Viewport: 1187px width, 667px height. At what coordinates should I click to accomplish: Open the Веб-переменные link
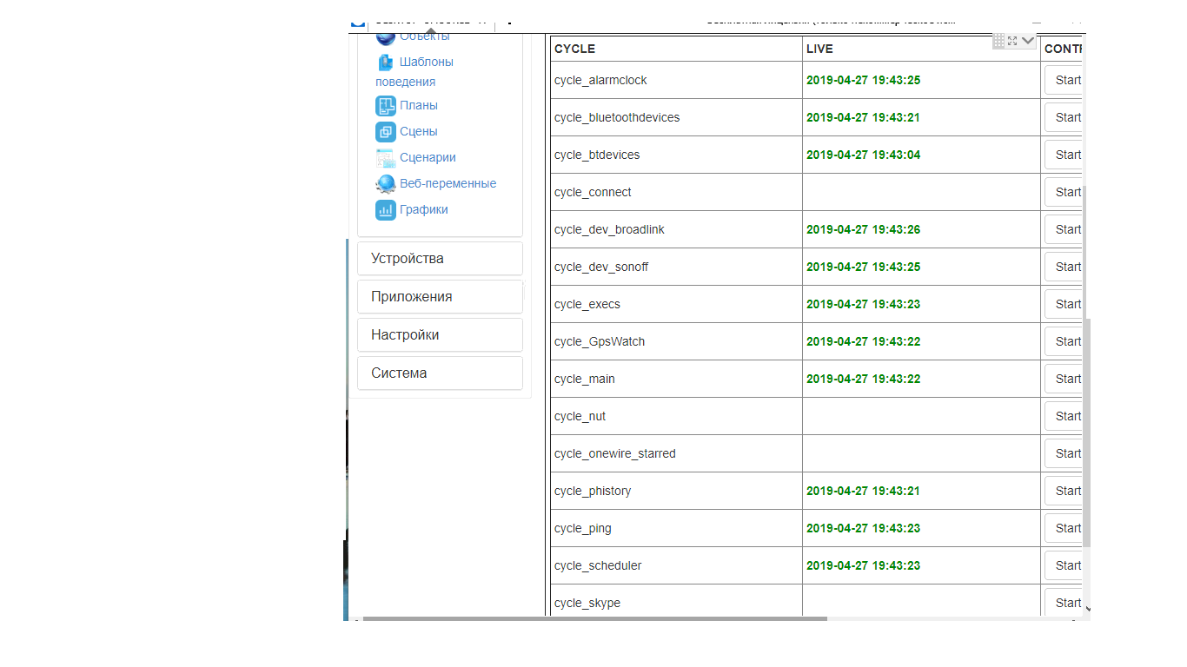coord(448,183)
